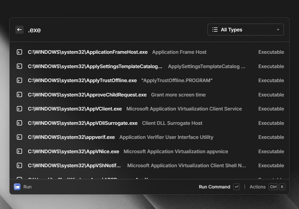Select the AppVClient.exe result
299x209 pixels.
point(149,109)
